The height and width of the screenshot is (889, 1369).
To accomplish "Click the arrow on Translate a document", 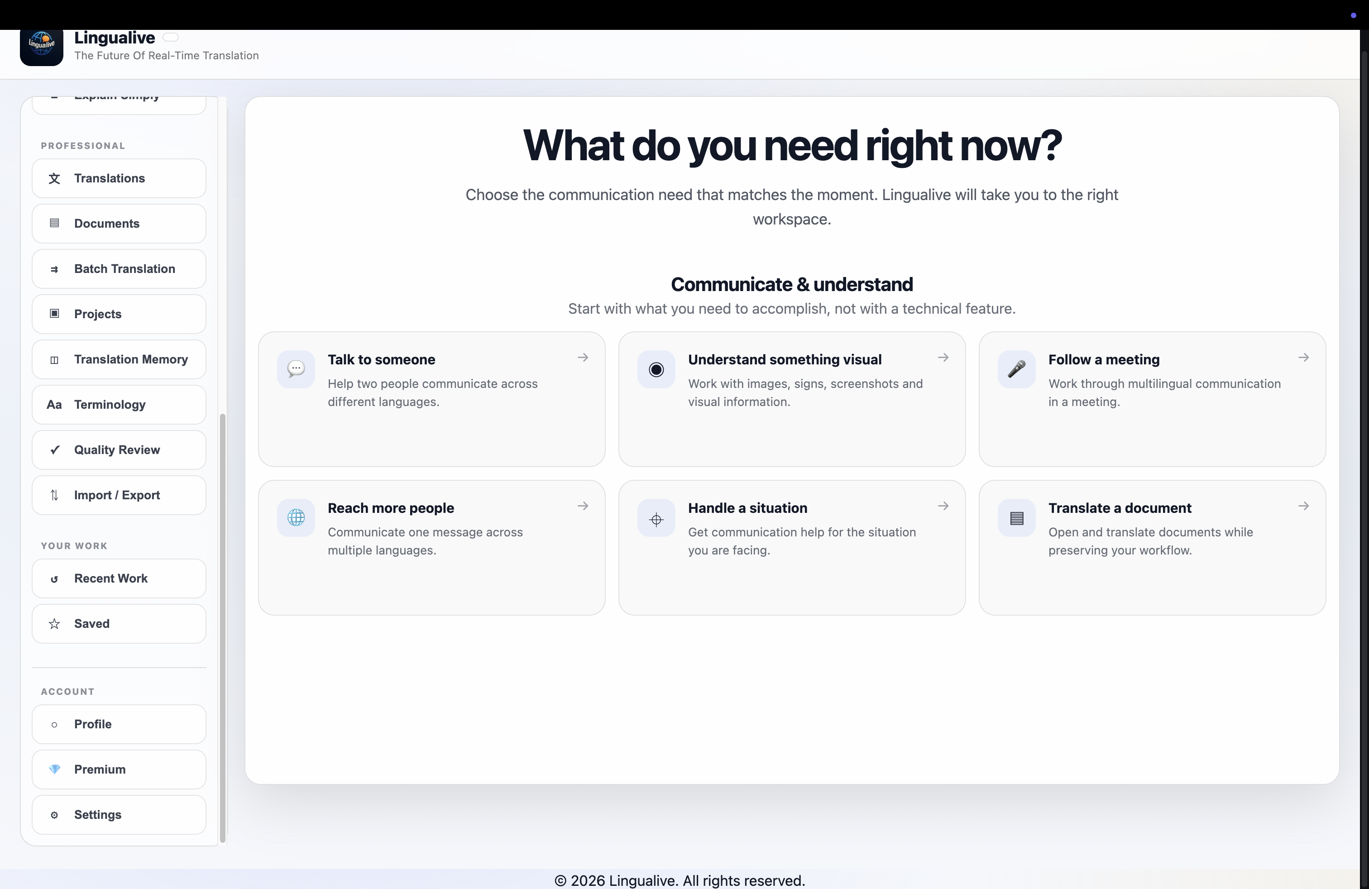I will 1303,506.
